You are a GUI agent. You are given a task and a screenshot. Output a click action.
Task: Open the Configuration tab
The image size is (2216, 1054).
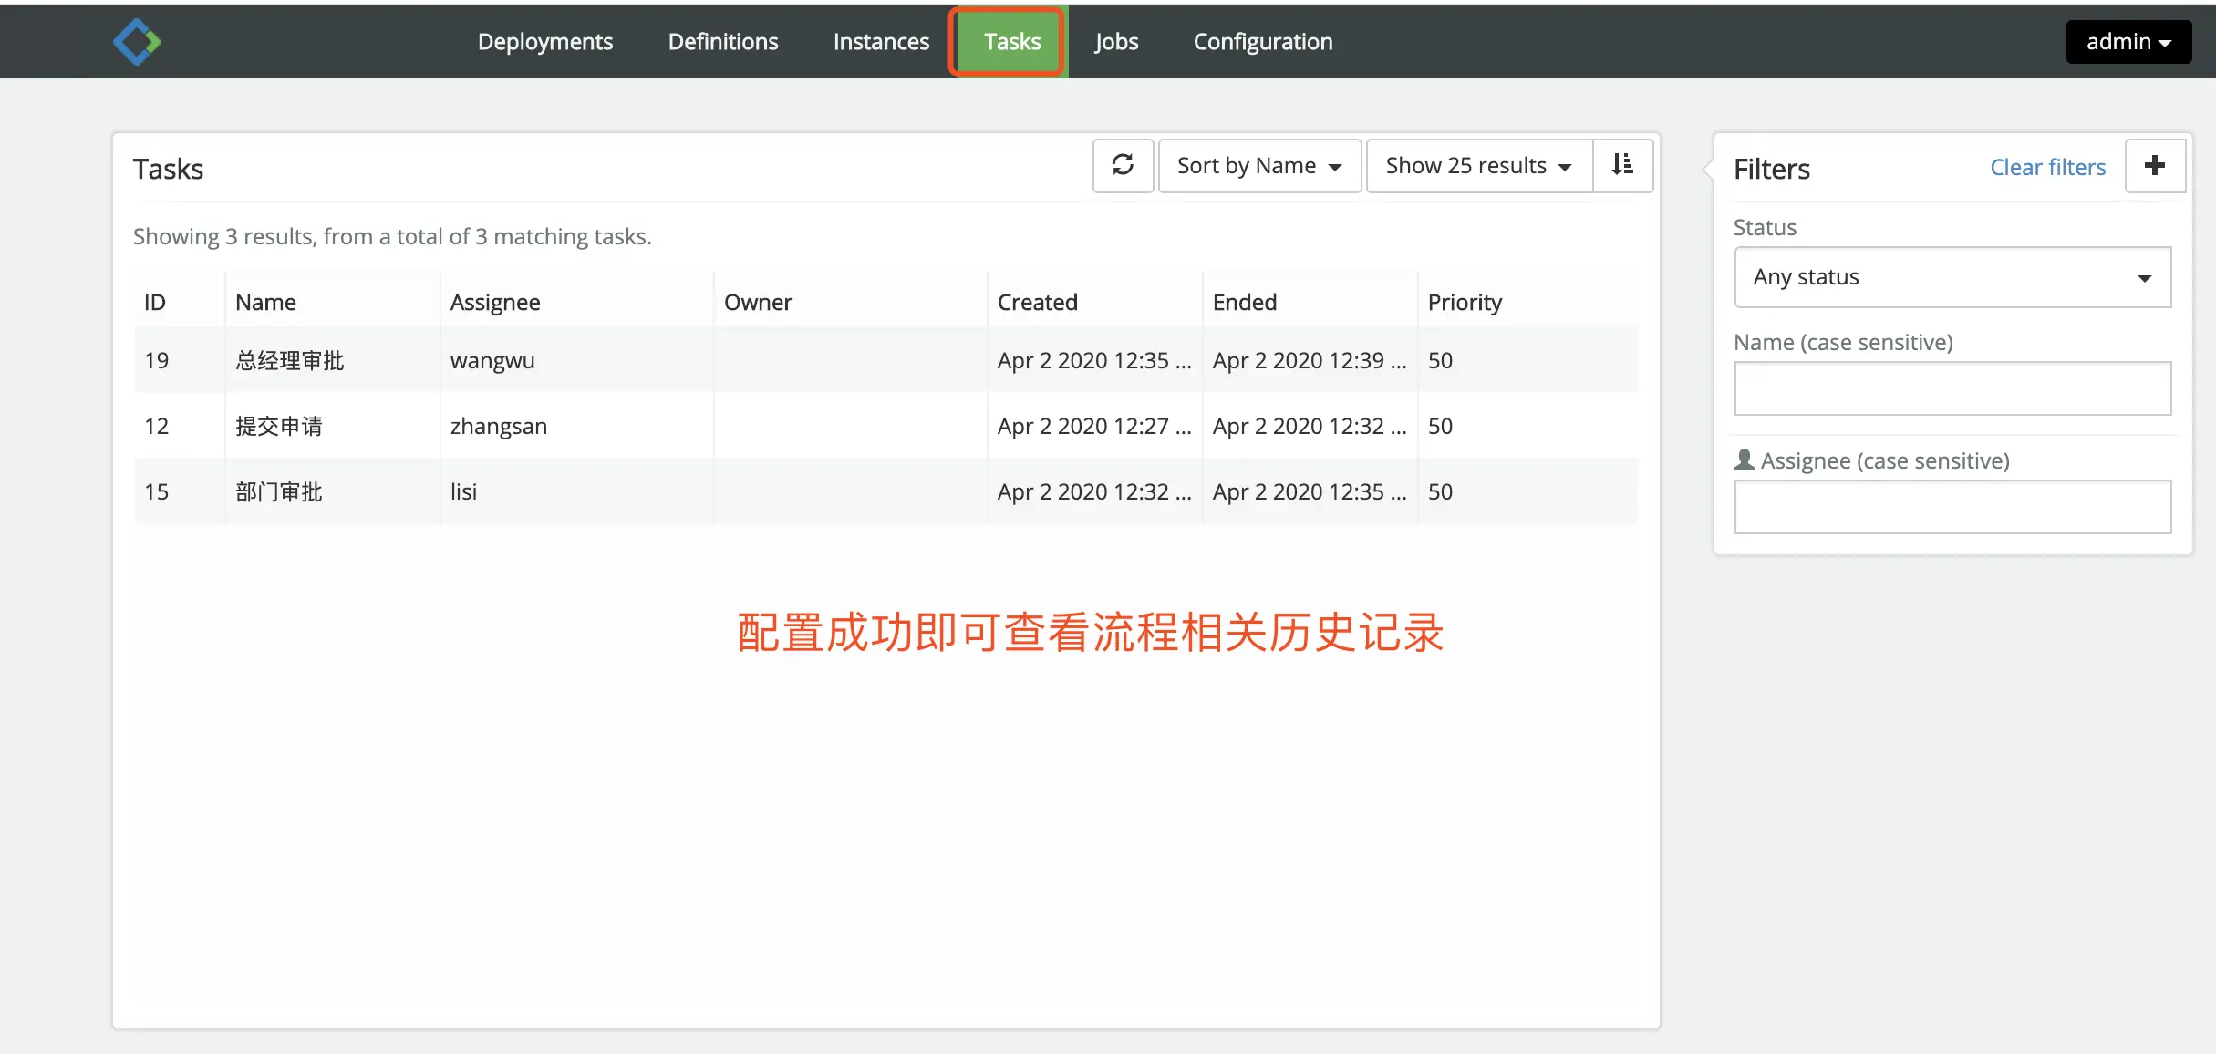(x=1262, y=42)
